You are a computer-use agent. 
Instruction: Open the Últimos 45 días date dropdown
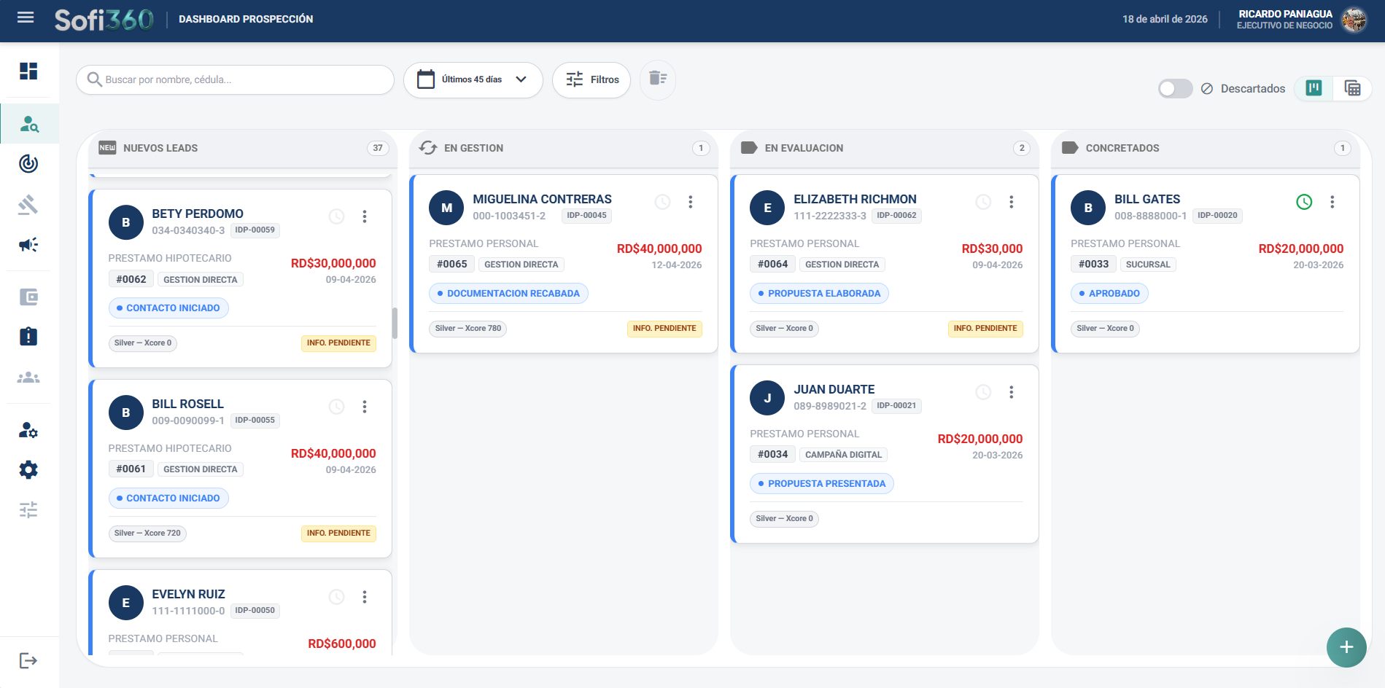[473, 79]
